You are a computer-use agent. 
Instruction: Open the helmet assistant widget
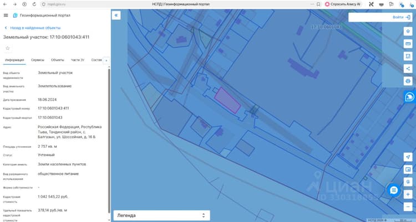point(410,97)
